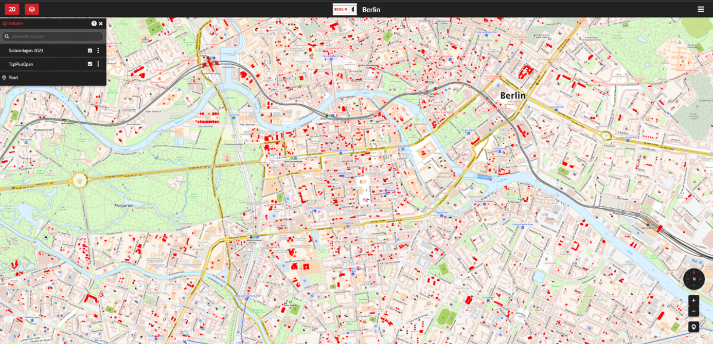Jump to the Start viewpoint

point(13,78)
